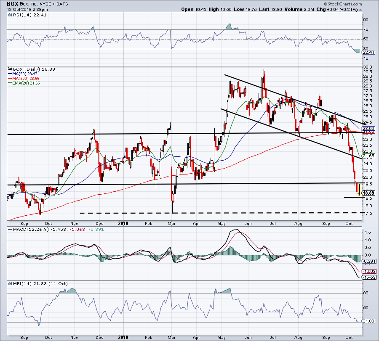The height and width of the screenshot is (341, 379).
Task: Click the 'RSI(14) 22.41' panel title
Action: [29, 15]
